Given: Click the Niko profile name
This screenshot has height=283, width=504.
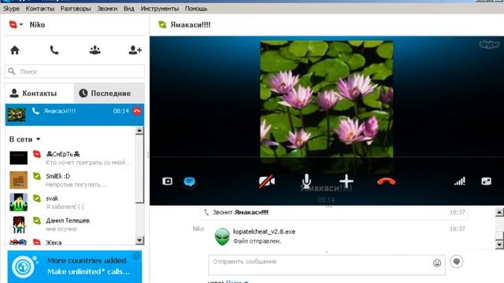Looking at the screenshot, I should tap(37, 24).
